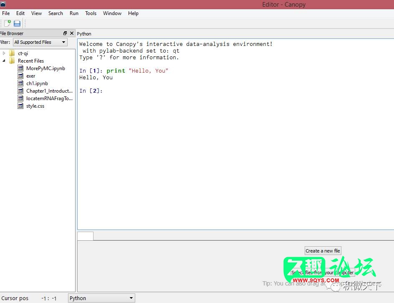Image resolution: width=394 pixels, height=303 pixels.
Task: Click the Canopy app icon in title bar
Action: pyautogui.click(x=3, y=4)
